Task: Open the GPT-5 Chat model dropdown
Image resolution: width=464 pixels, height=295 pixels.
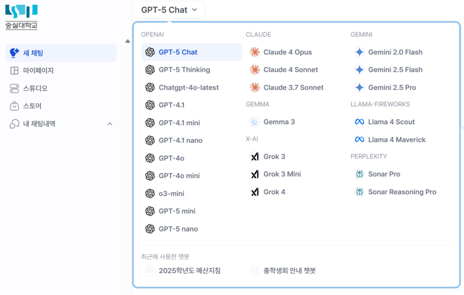Action: click(169, 10)
